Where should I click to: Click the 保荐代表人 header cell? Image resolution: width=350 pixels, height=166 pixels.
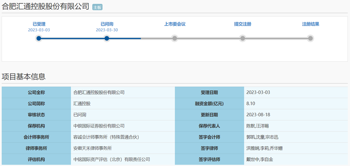coord(209,126)
